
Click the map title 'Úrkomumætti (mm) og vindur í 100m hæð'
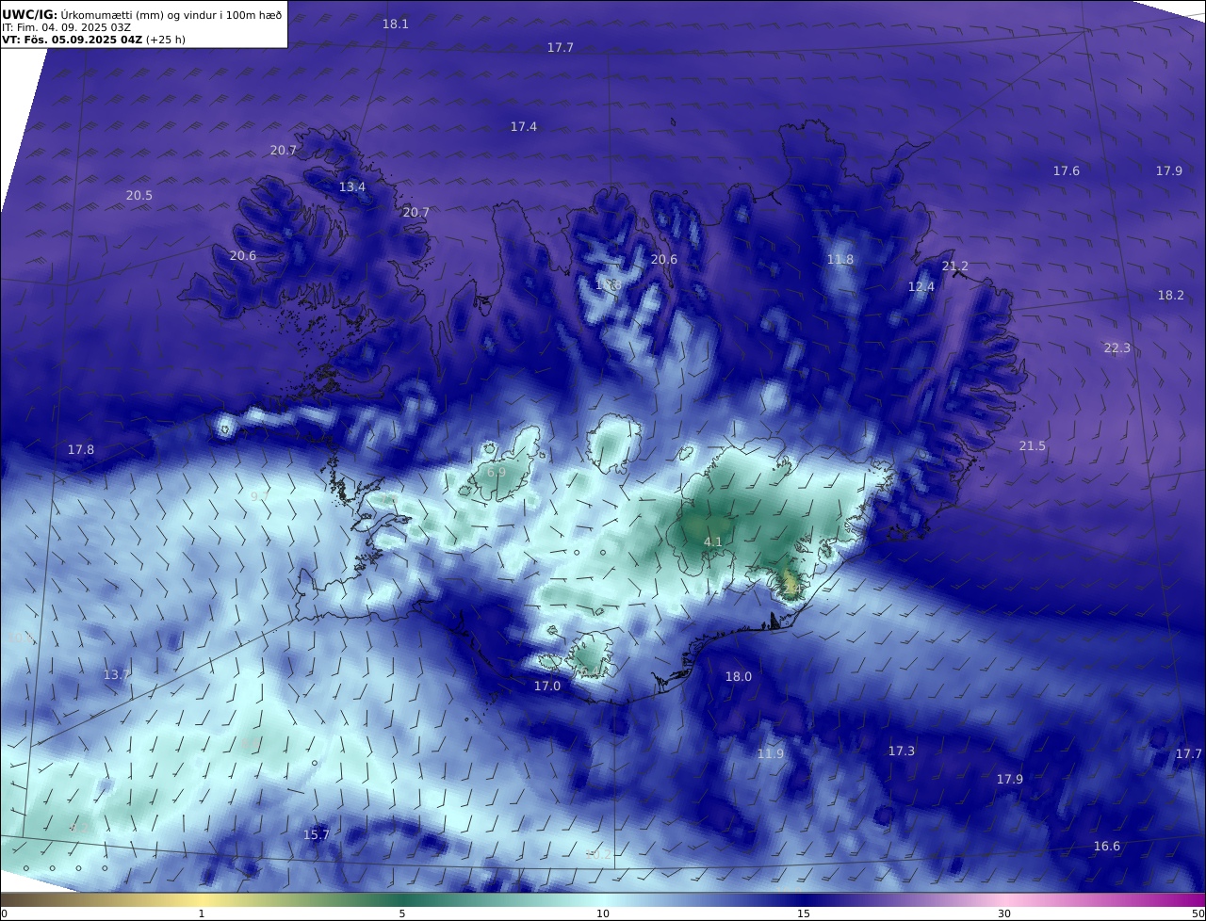(171, 14)
